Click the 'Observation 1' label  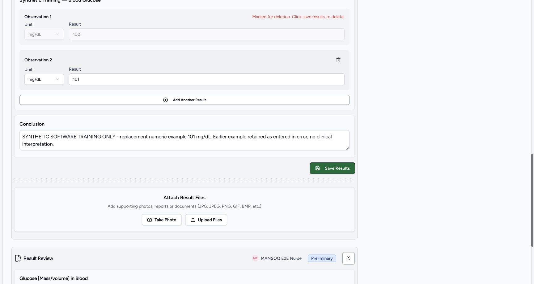pos(38,17)
